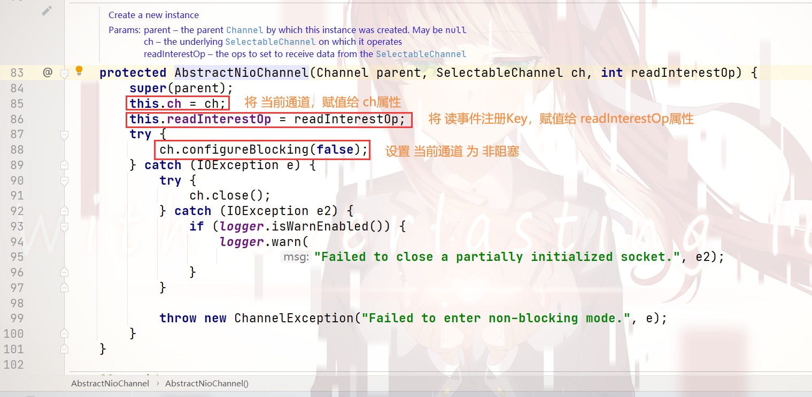Screen dimensions: 812x397
Task: Click 'SelectableChannel ch' parameter in signature
Action: (511, 73)
